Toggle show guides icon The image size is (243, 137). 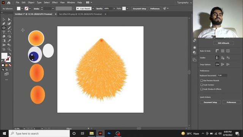217,57
